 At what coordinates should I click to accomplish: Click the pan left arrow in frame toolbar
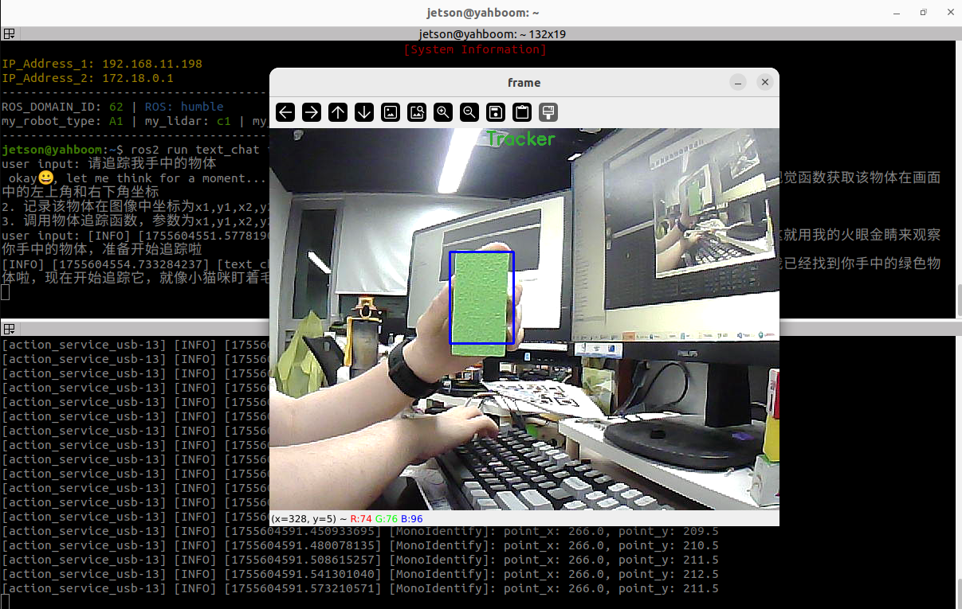click(x=285, y=112)
